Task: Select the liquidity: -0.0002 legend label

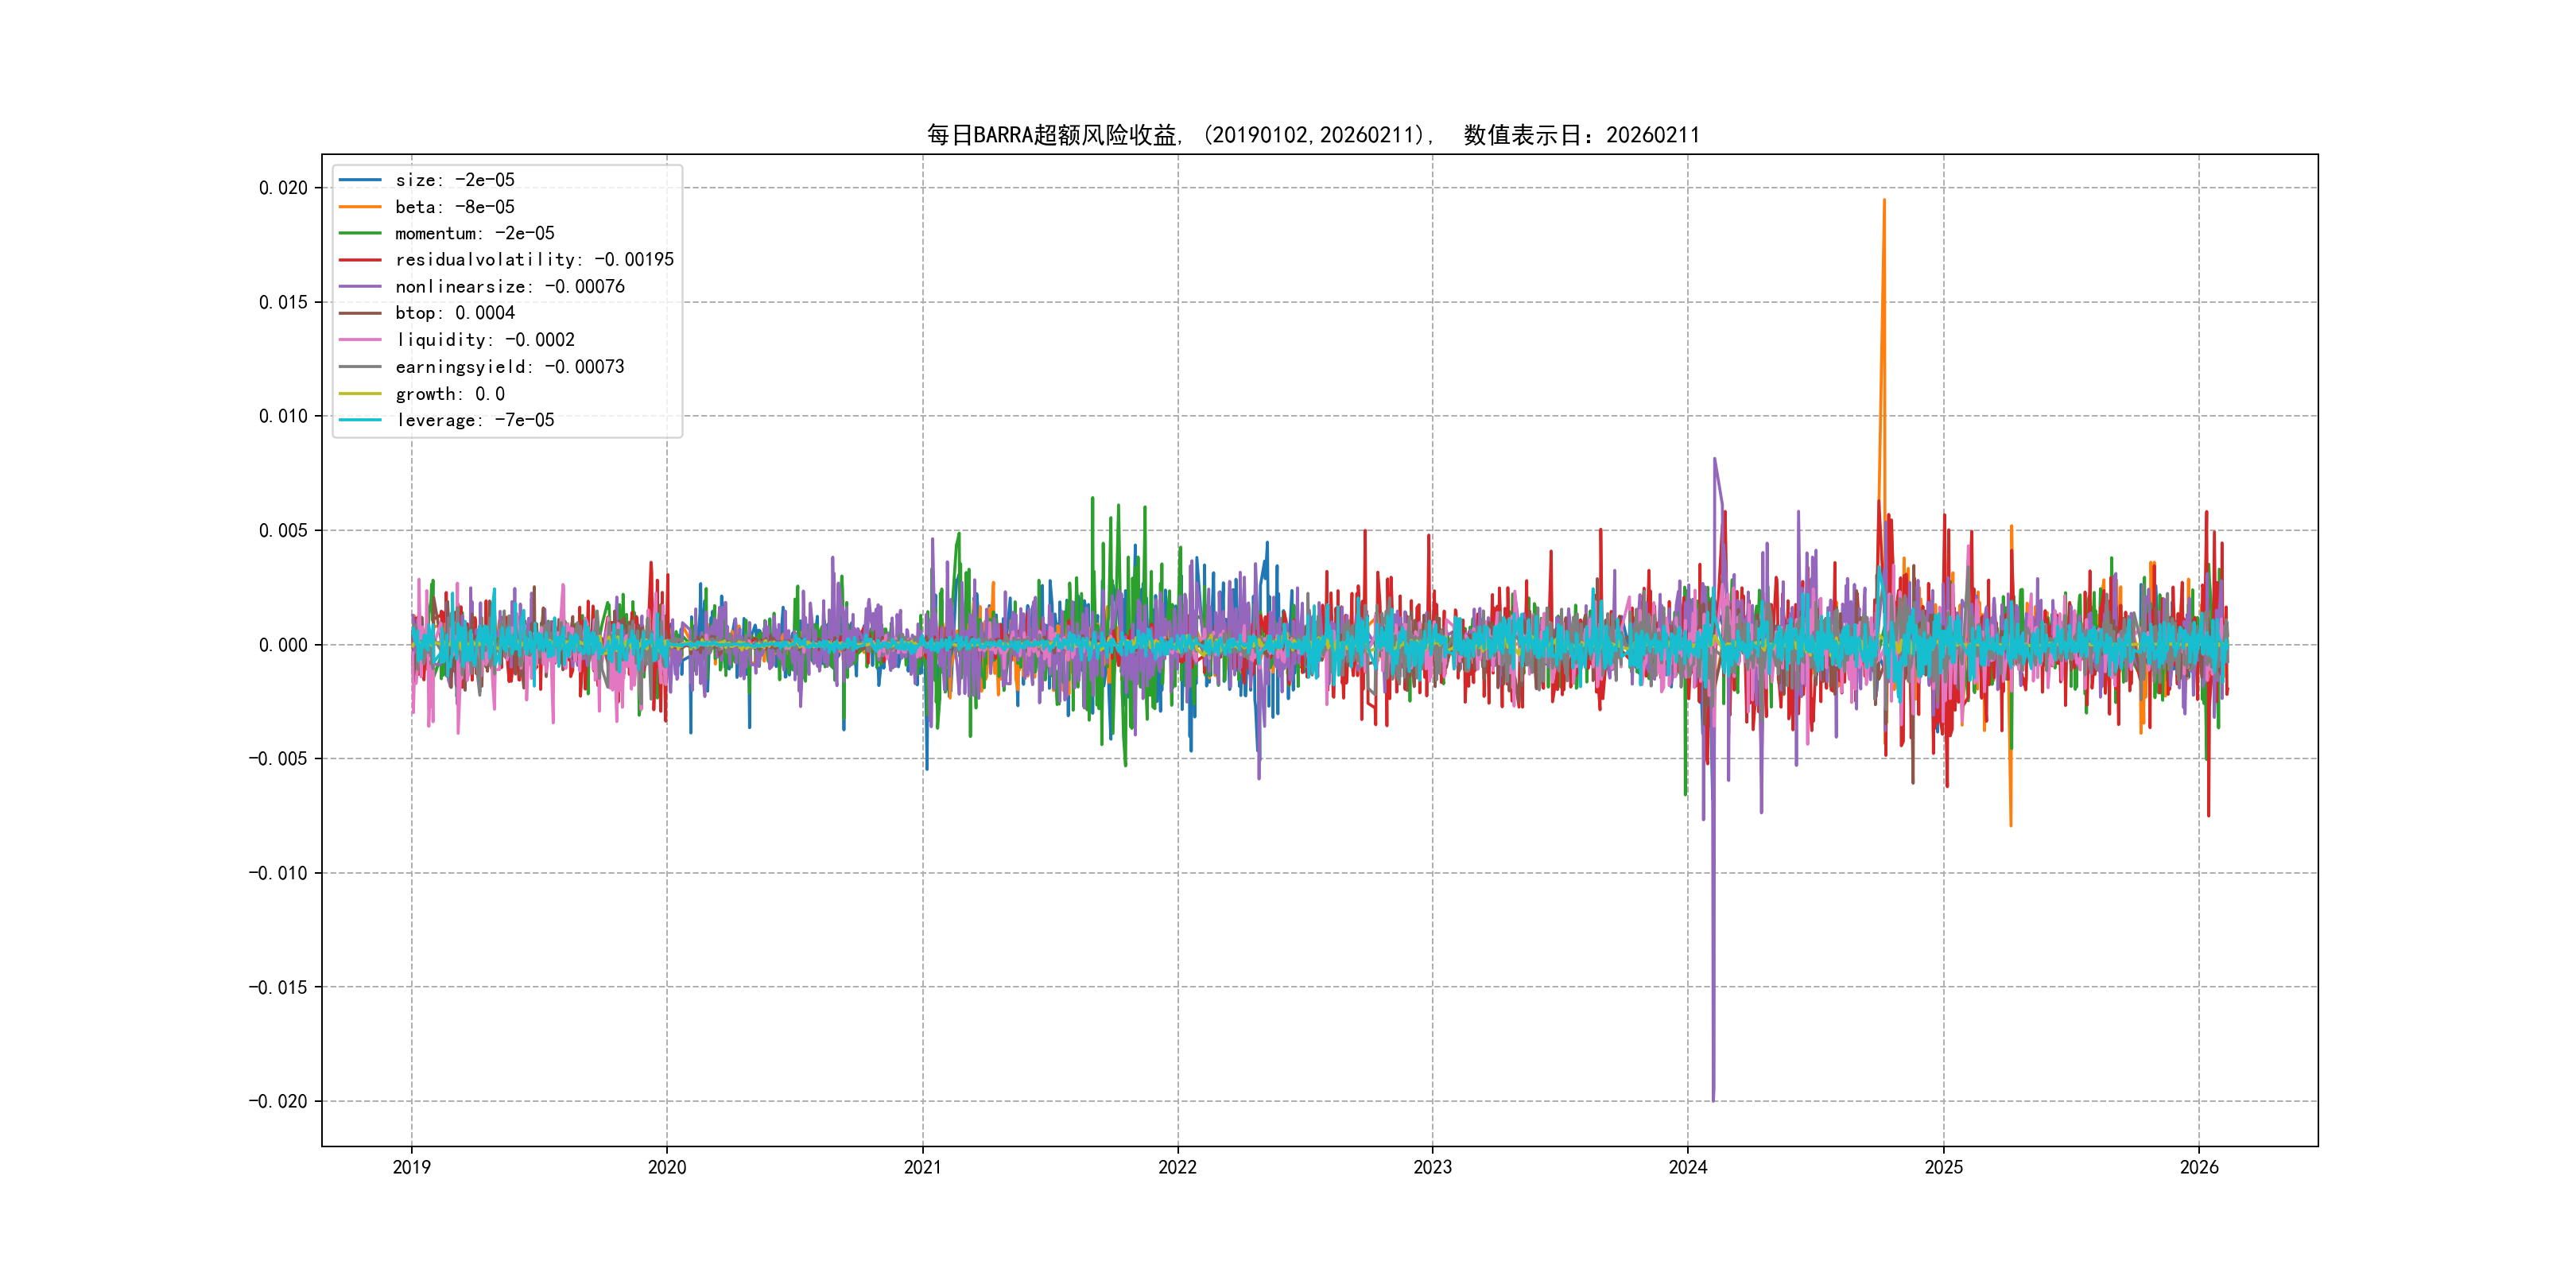Action: tap(485, 340)
